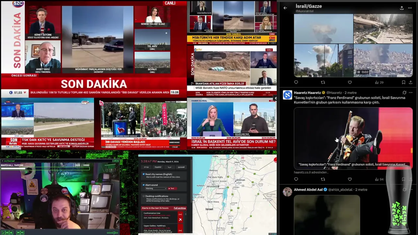Screen dimensions: 418x235
Task: Click Amman on the map
Action: point(240,180)
